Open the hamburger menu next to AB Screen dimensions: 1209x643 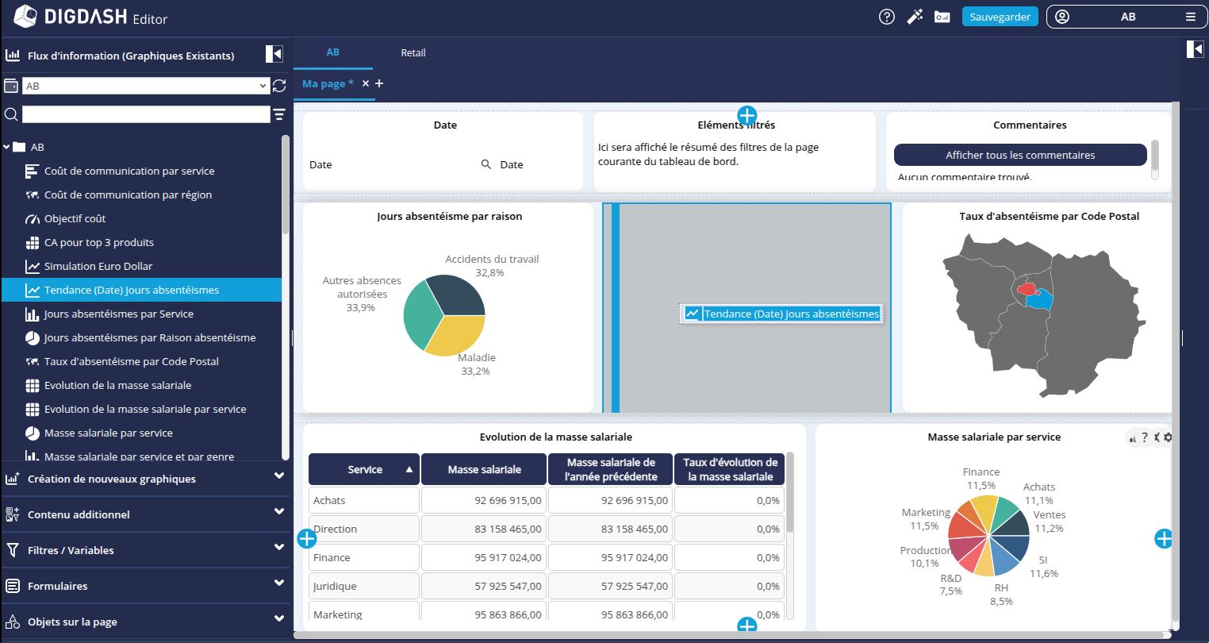pos(1190,17)
